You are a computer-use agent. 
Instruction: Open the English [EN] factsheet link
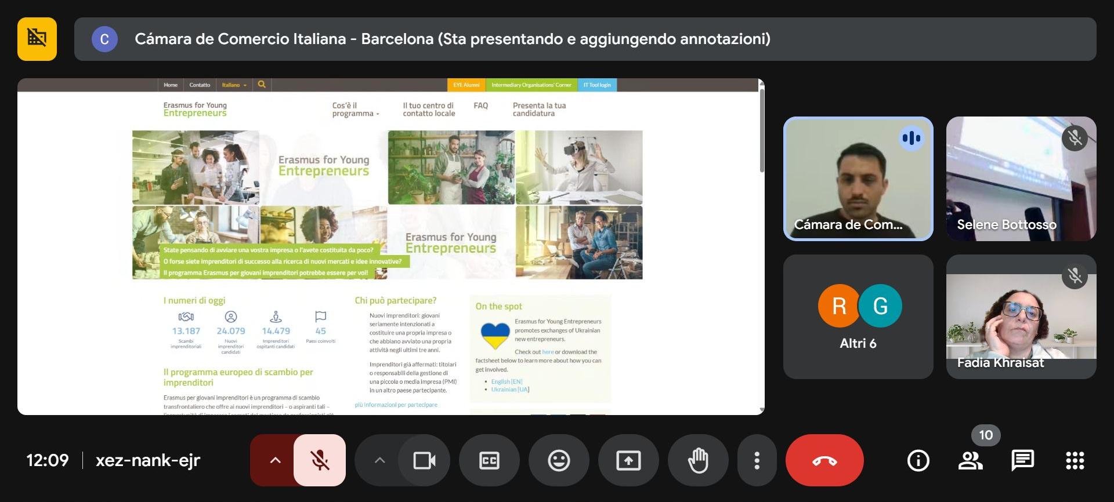point(507,381)
